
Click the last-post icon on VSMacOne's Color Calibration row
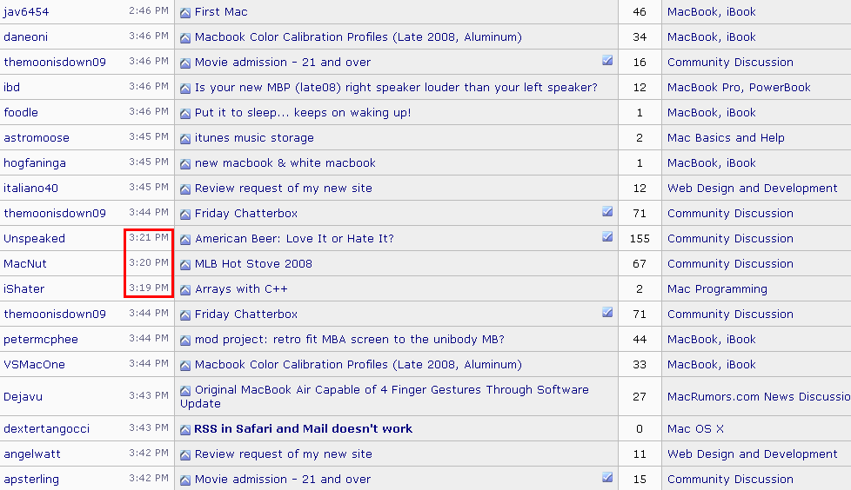185,366
